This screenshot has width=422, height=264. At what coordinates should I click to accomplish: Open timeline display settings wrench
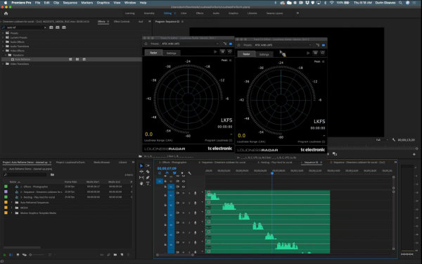click(189, 173)
